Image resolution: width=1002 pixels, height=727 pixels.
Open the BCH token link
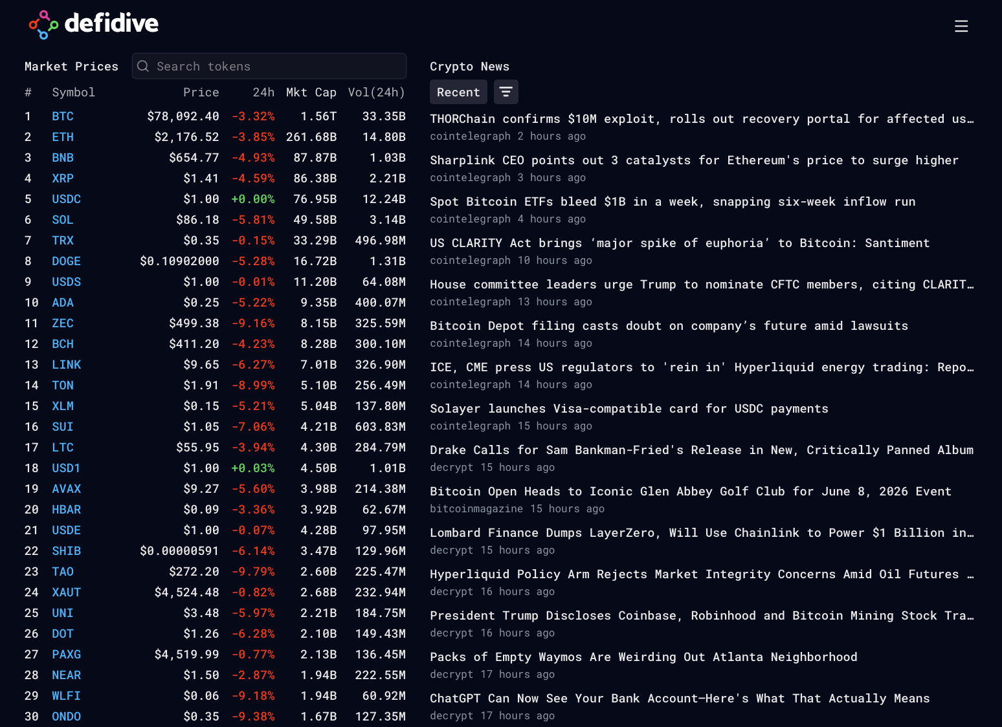pos(63,344)
